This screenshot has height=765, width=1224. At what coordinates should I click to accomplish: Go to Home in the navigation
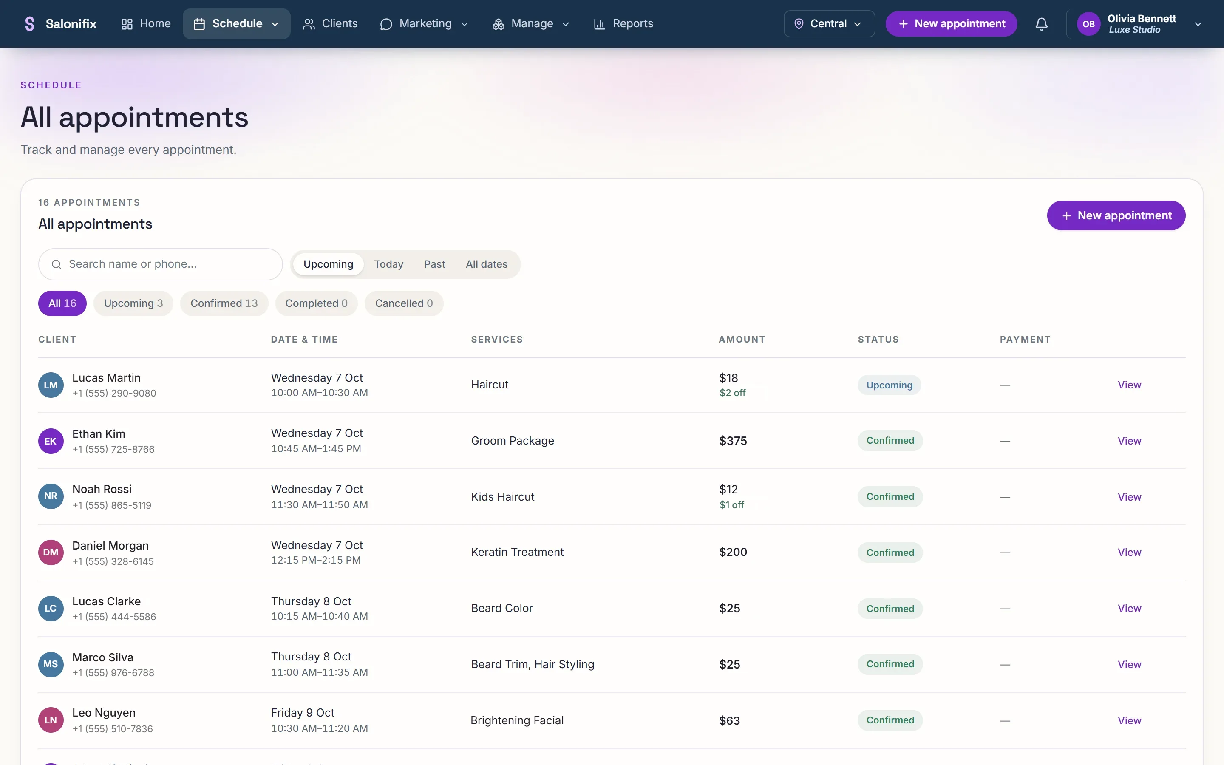146,24
